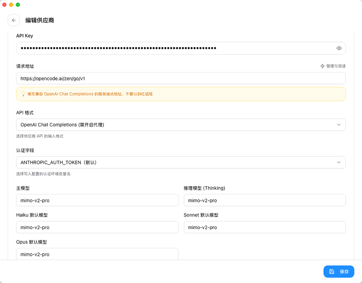Expand the 认证字段 chevron arrow
The width and height of the screenshot is (362, 283).
pos(339,163)
